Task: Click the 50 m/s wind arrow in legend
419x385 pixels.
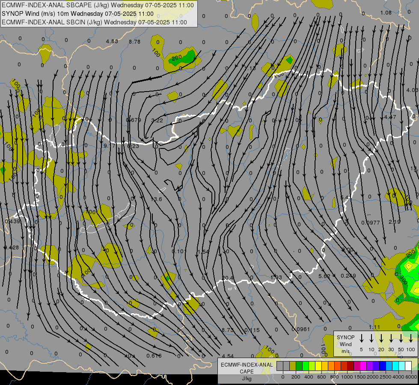Action: tap(401, 338)
